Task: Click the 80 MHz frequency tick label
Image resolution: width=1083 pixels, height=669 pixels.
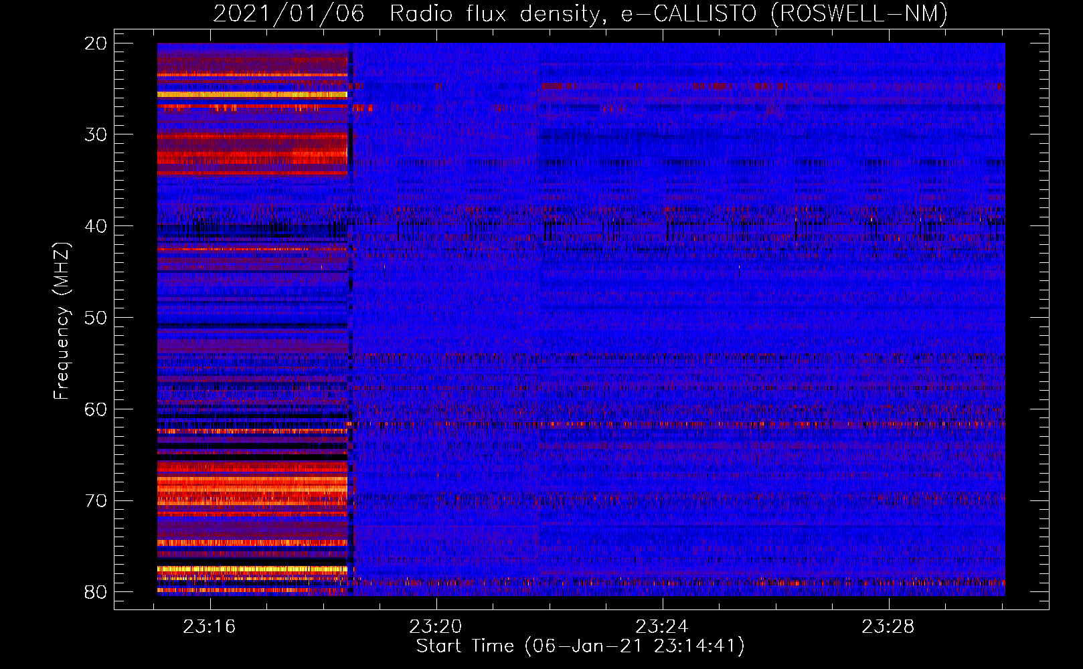Action: pyautogui.click(x=96, y=592)
